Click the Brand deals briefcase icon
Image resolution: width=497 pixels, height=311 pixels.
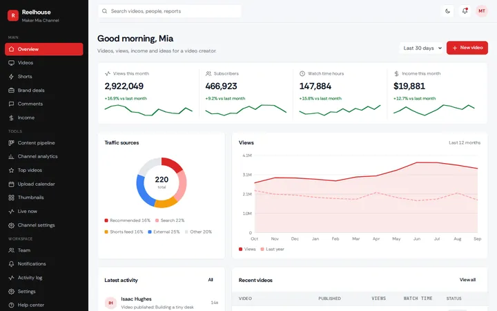12,91
